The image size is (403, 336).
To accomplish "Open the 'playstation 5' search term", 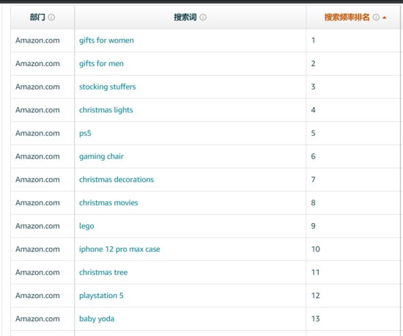I will [x=101, y=296].
